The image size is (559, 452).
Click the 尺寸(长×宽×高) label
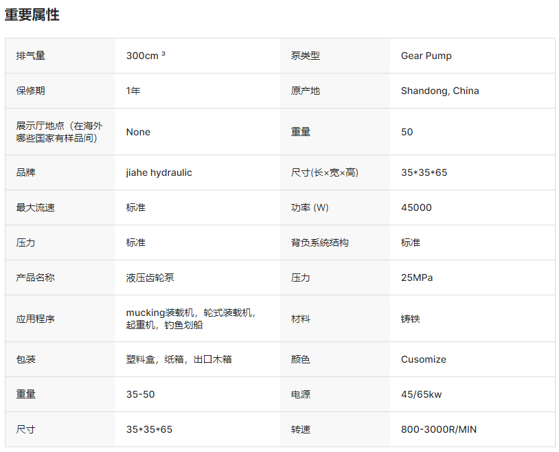324,172
